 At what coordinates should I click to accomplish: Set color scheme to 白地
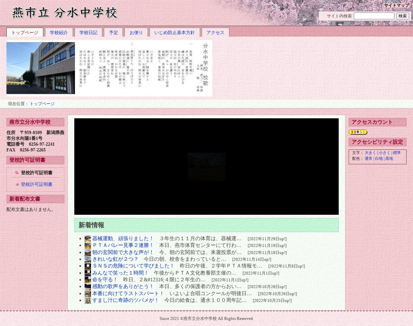[x=379, y=158]
